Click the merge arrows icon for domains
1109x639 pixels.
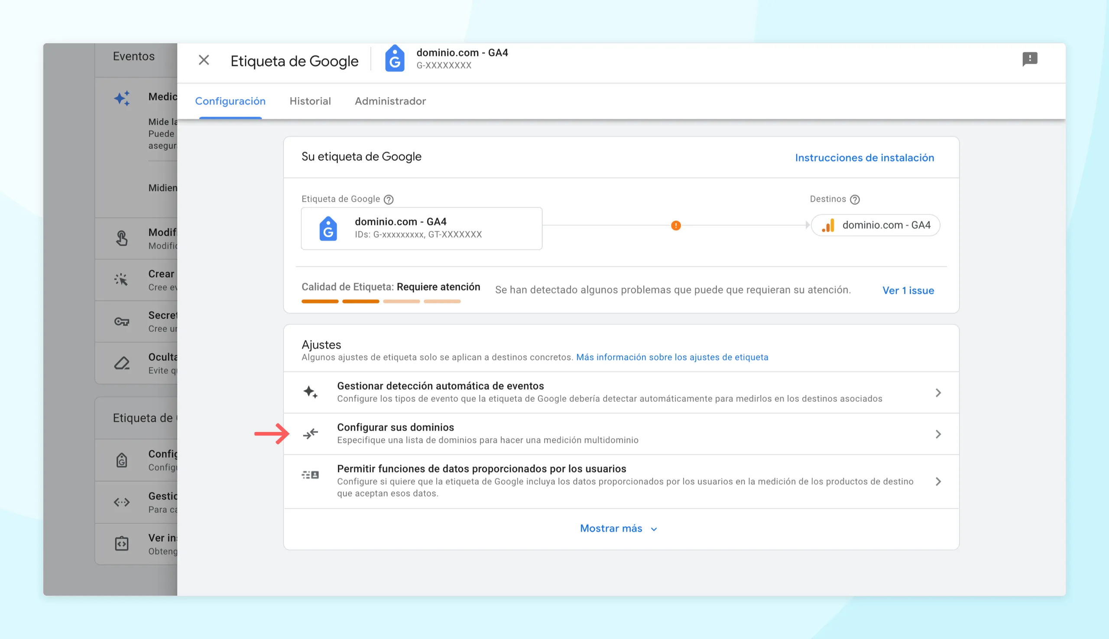tap(311, 434)
